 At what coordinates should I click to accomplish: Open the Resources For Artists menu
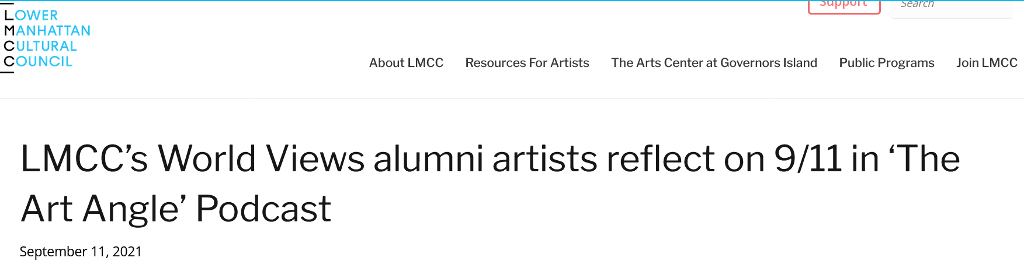527,63
